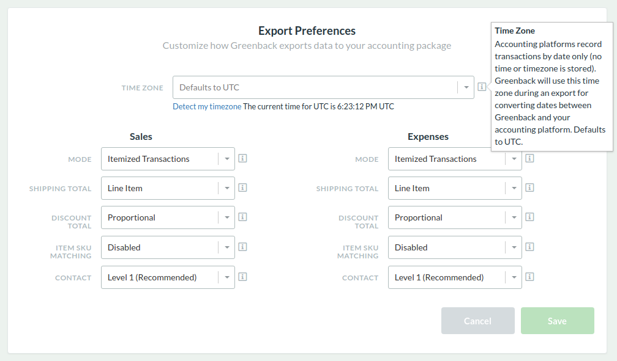Open Expenses Discount Total Proportional dropdown
617x361 pixels.
pyautogui.click(x=455, y=217)
